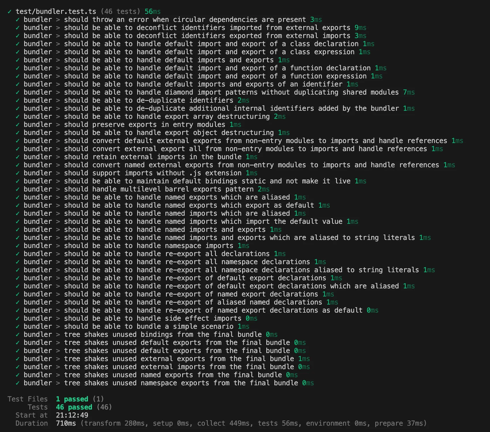Click the 'Duration' summary label
490x432 pixels.
pos(31,423)
